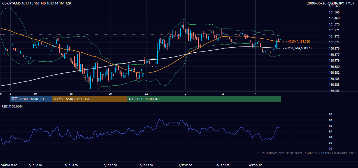
Task: Click the 161.173 price axis label
Action: click(x=334, y=36)
